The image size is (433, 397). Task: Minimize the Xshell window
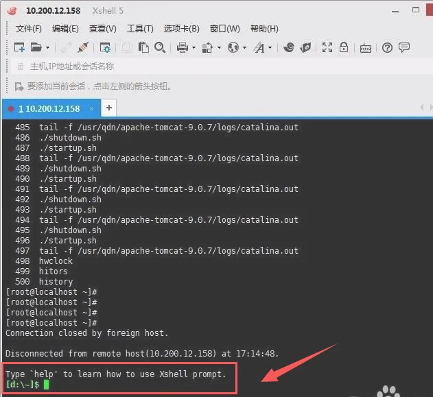click(395, 11)
